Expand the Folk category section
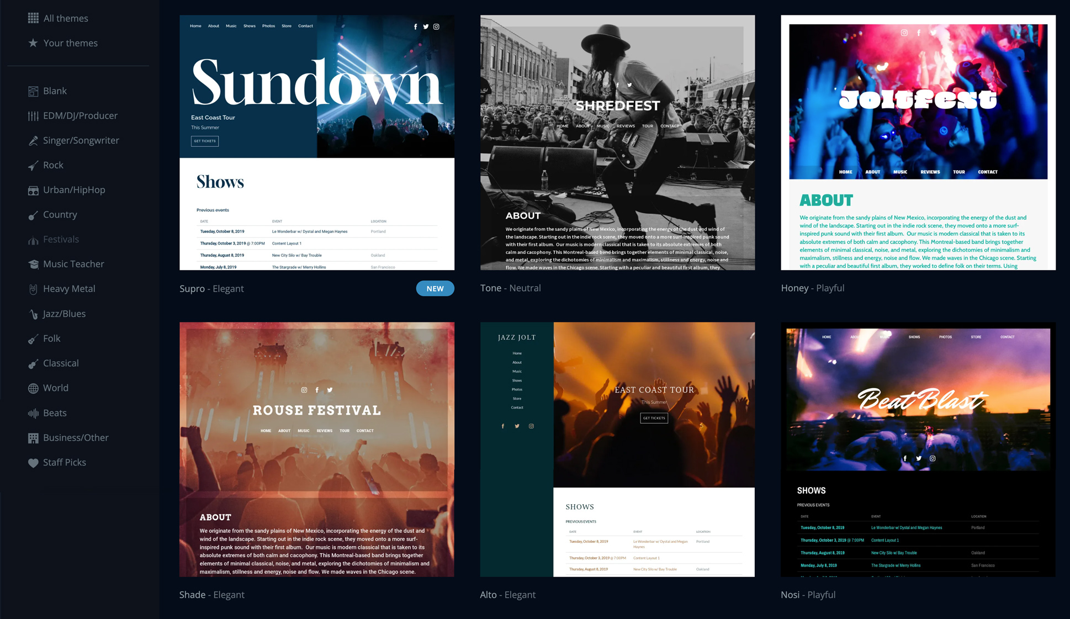Viewport: 1070px width, 619px height. (x=51, y=337)
